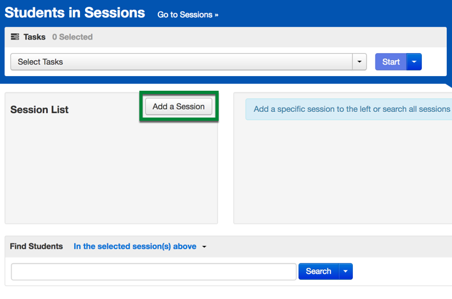
Task: Click the blue Search button
Action: coord(318,272)
